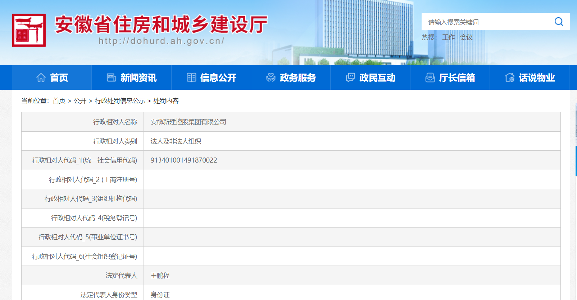Click label 行政相对人代码_2 (工商注册号)

(x=93, y=180)
